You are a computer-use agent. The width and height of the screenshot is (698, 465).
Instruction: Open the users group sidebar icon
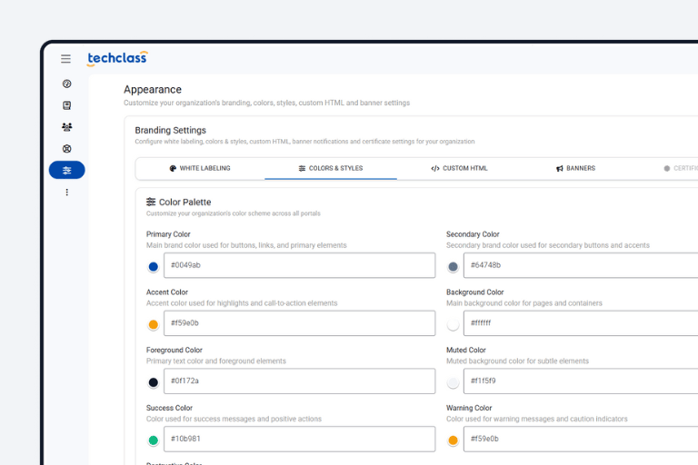coord(66,127)
